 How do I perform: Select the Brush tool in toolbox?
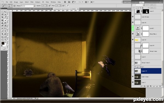5,20
